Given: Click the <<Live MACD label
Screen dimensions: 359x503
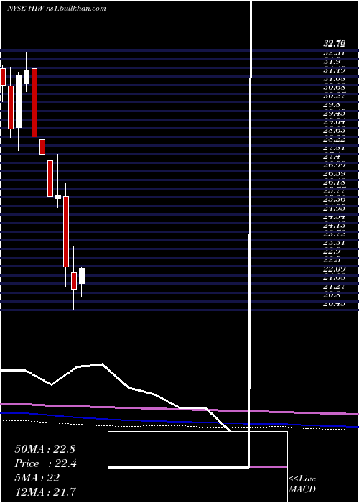Looking at the screenshot, I should [x=302, y=484].
